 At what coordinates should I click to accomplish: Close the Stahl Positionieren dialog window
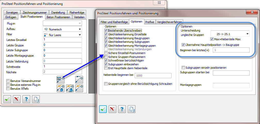159,3
